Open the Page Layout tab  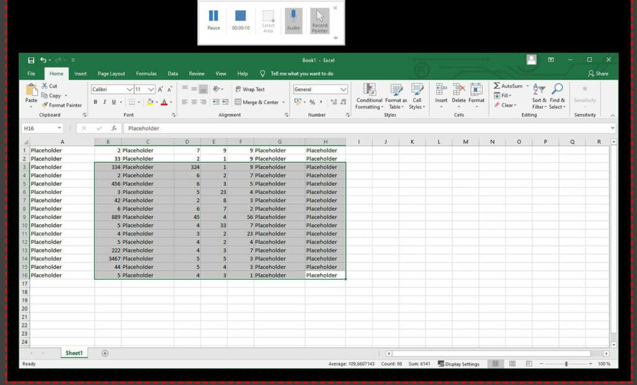coord(111,73)
